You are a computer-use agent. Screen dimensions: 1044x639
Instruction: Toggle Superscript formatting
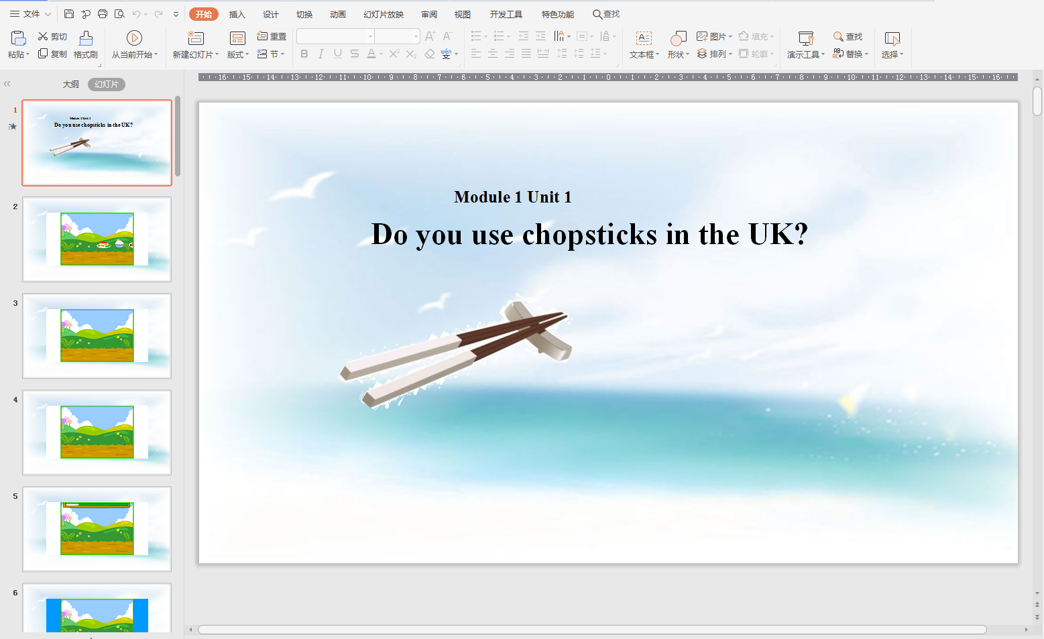(394, 54)
